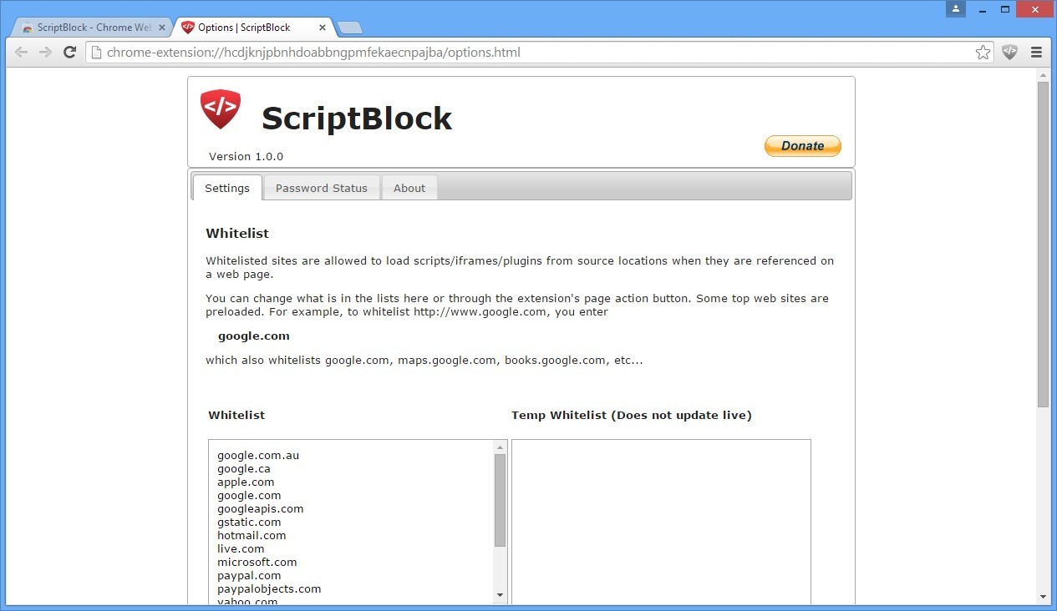This screenshot has height=611, width=1057.
Task: Open Chrome's hamburger menu
Action: click(1036, 52)
